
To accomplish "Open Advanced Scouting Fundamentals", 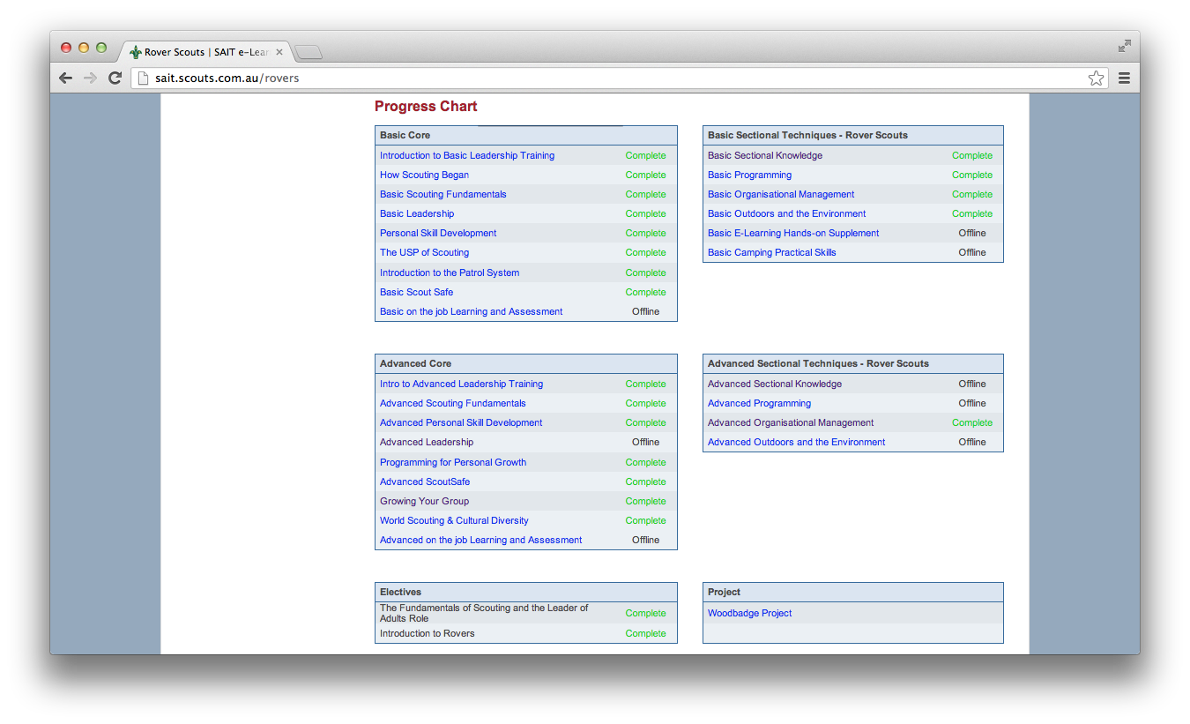I will 452,403.
